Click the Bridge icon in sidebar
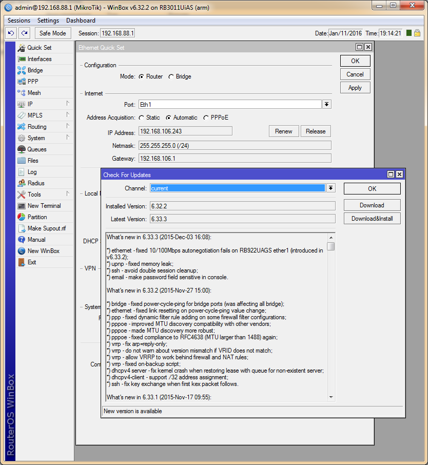Screen dimensions: 428x465 (x=22, y=70)
